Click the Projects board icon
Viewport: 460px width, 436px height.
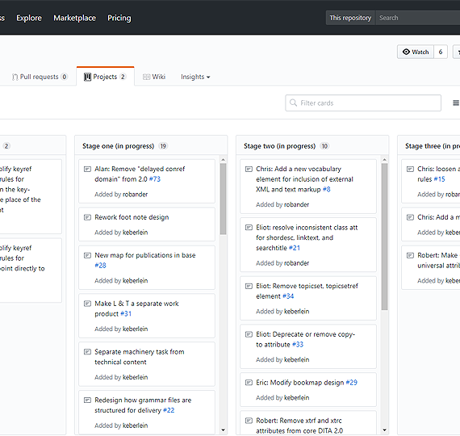87,77
